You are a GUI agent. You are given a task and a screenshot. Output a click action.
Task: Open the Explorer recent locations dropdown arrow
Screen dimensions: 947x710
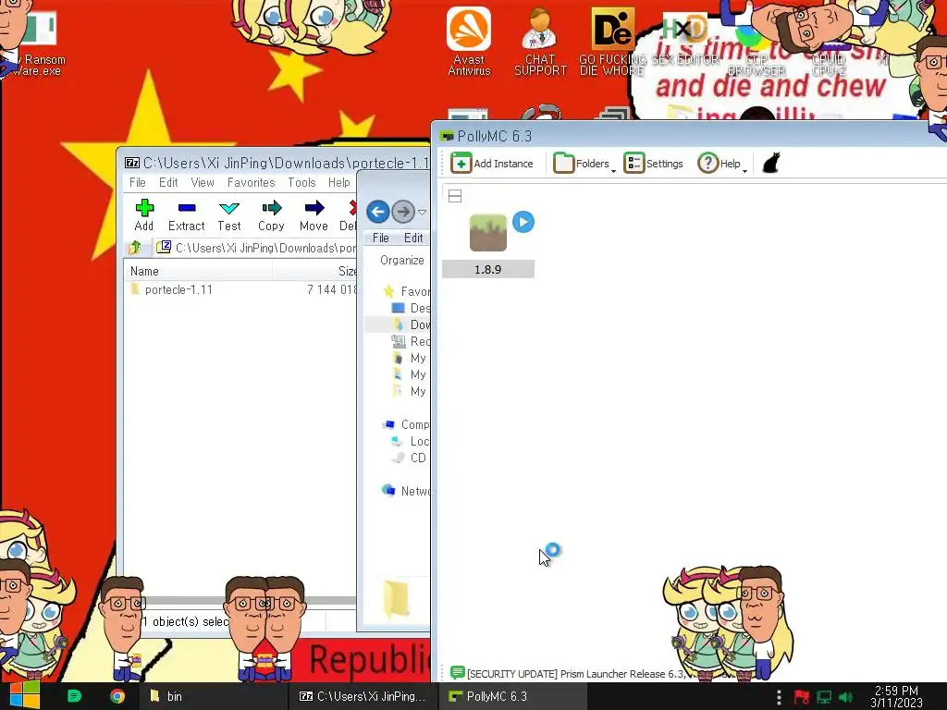coord(422,213)
